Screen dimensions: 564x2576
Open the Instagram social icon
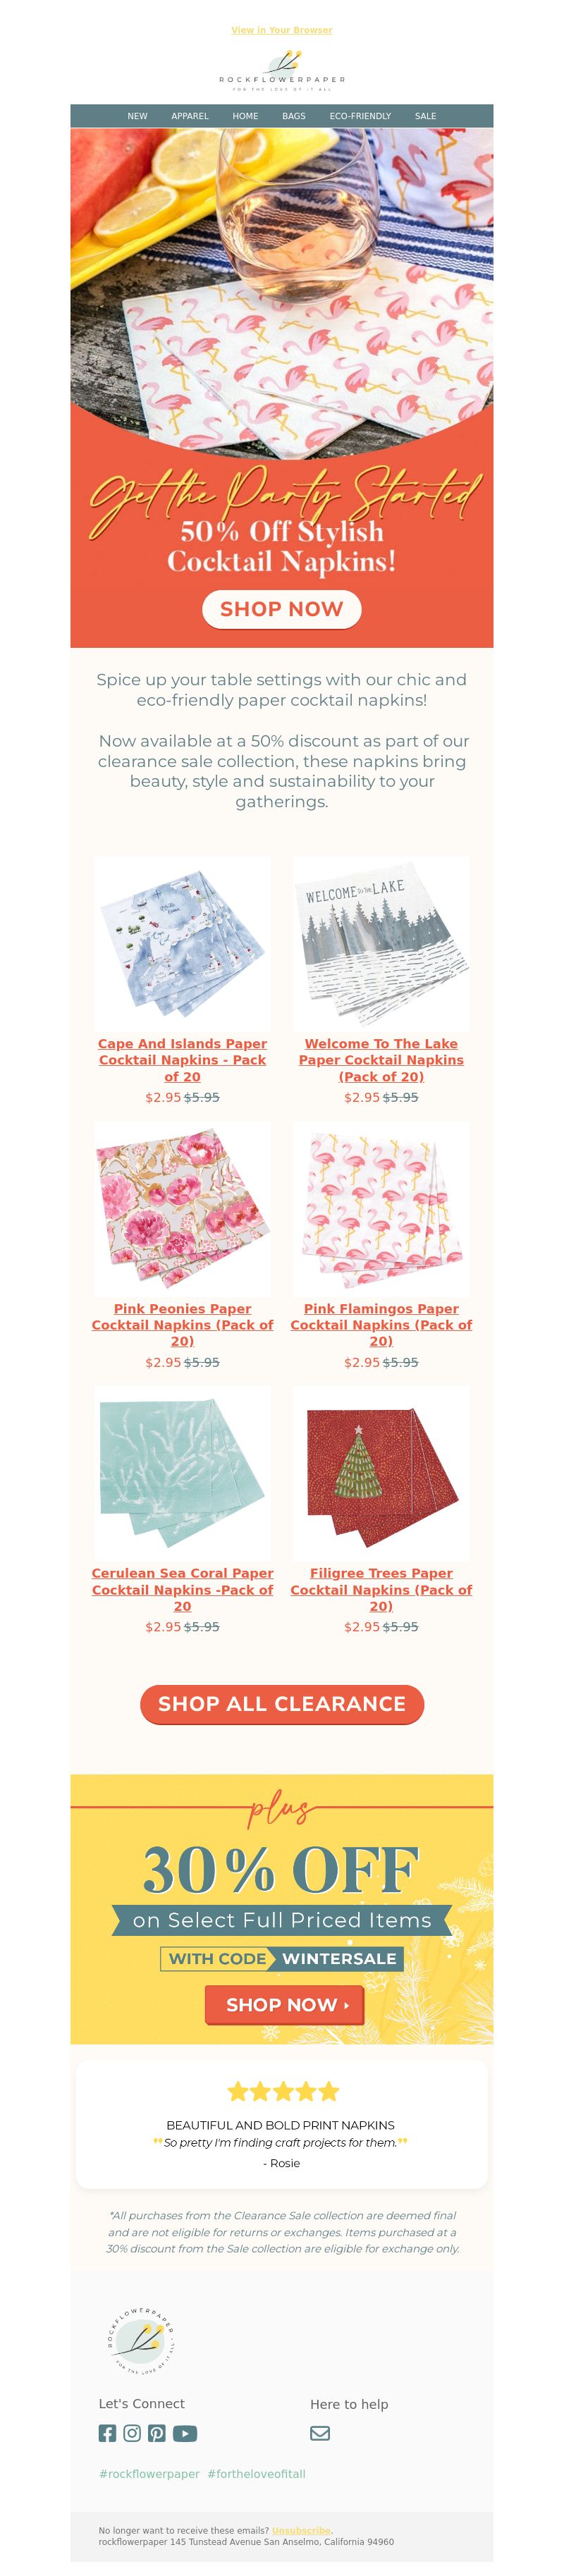[132, 2433]
